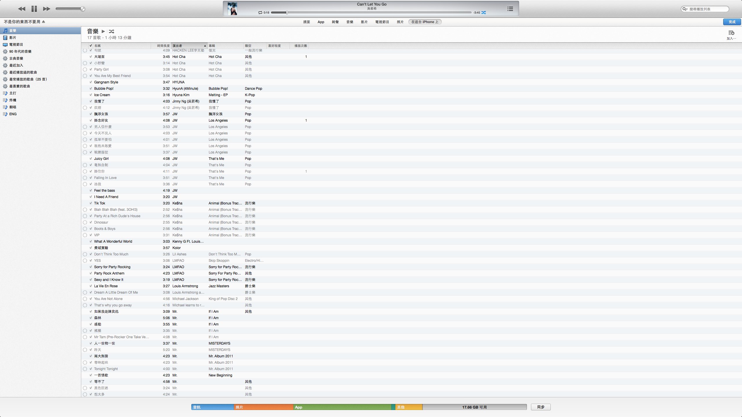
Task: Sort by 專輯 column header
Action: point(225,46)
